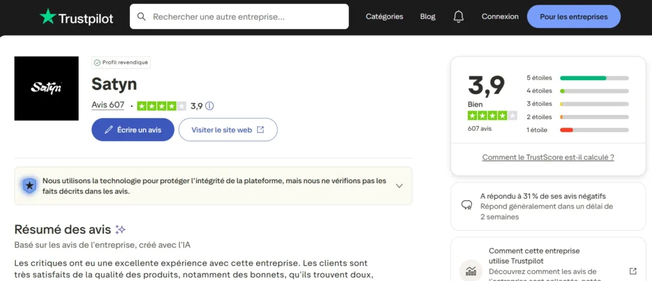Screen dimensions: 652x281
Task: Click Pour les entreprises button
Action: 574,17
